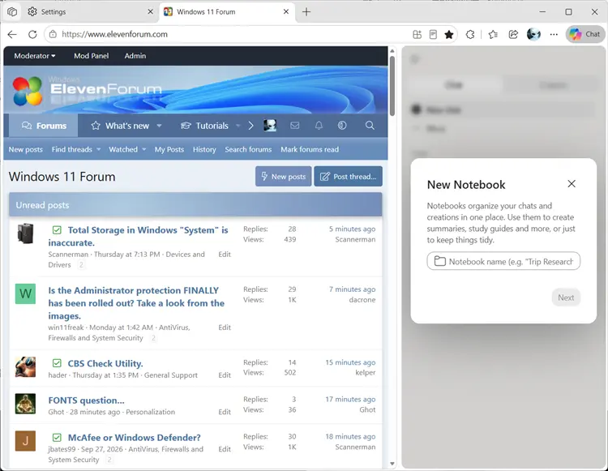608x471 pixels.
Task: Click the New posts button
Action: (x=283, y=177)
